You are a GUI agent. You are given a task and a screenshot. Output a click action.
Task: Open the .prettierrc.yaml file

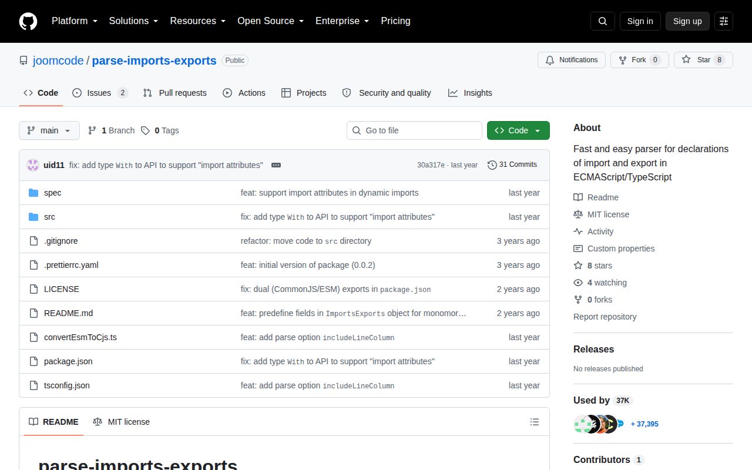[71, 265]
